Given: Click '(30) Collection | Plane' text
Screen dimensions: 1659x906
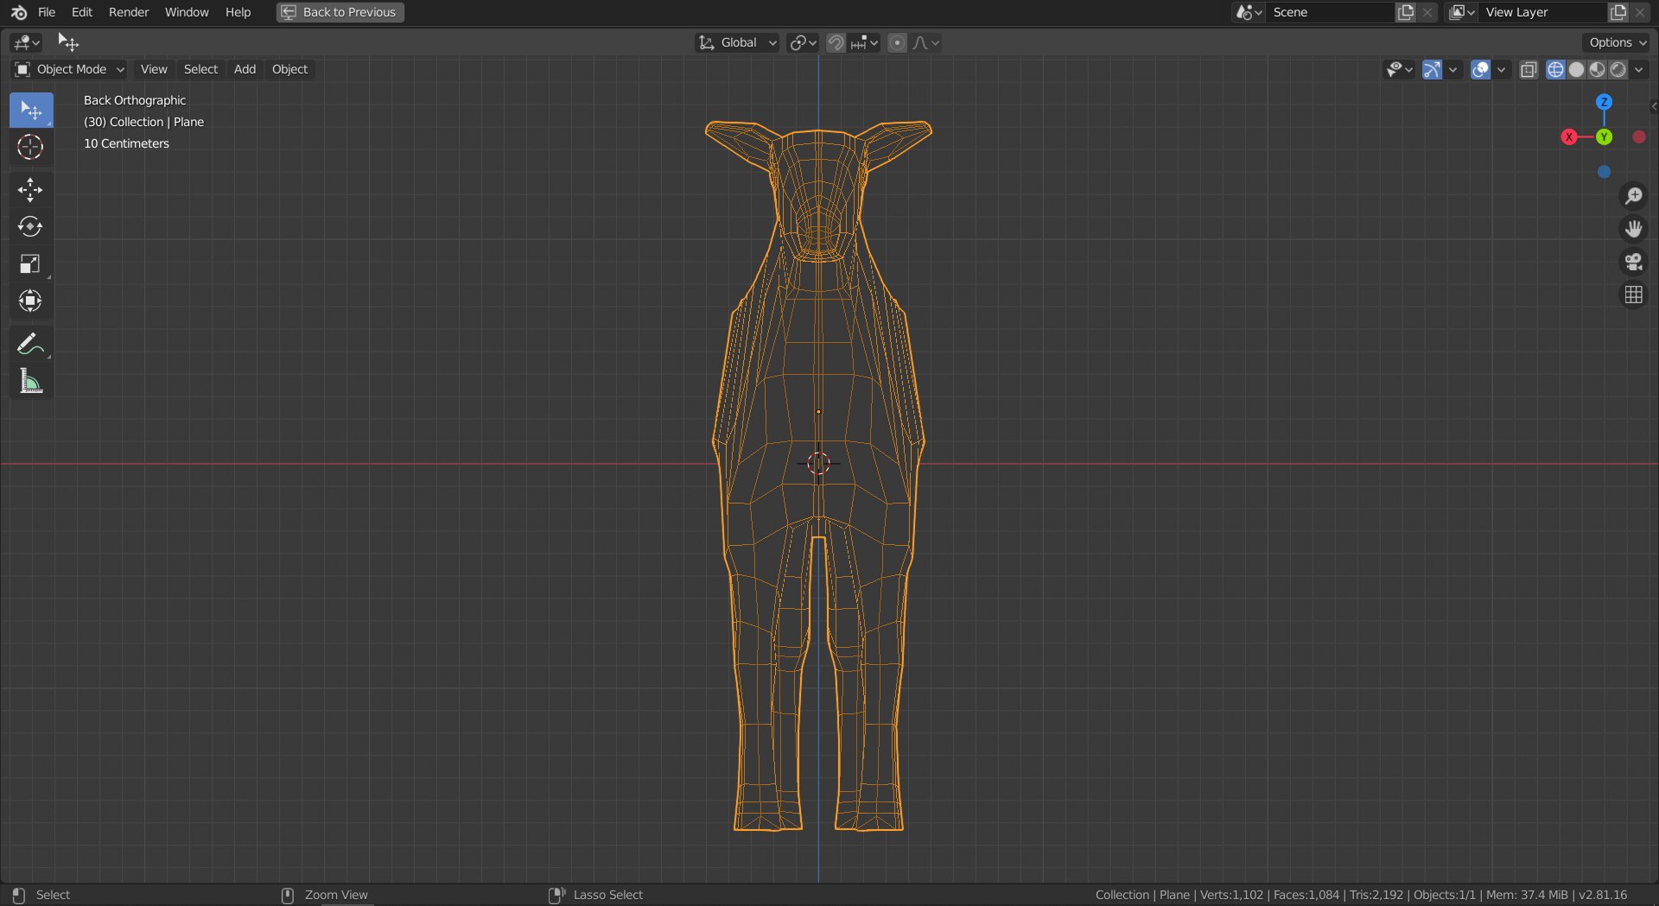Looking at the screenshot, I should tap(143, 122).
